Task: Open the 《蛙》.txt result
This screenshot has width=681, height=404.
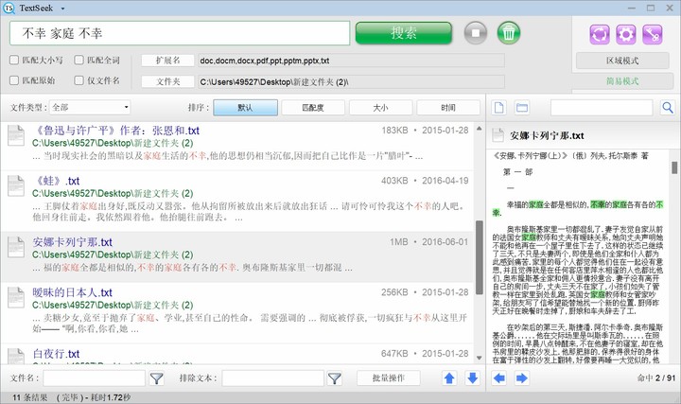Action: [57, 181]
